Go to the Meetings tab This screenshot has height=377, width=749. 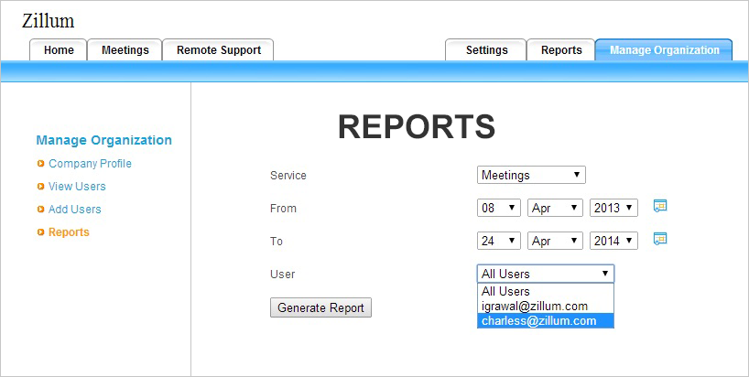click(x=125, y=50)
